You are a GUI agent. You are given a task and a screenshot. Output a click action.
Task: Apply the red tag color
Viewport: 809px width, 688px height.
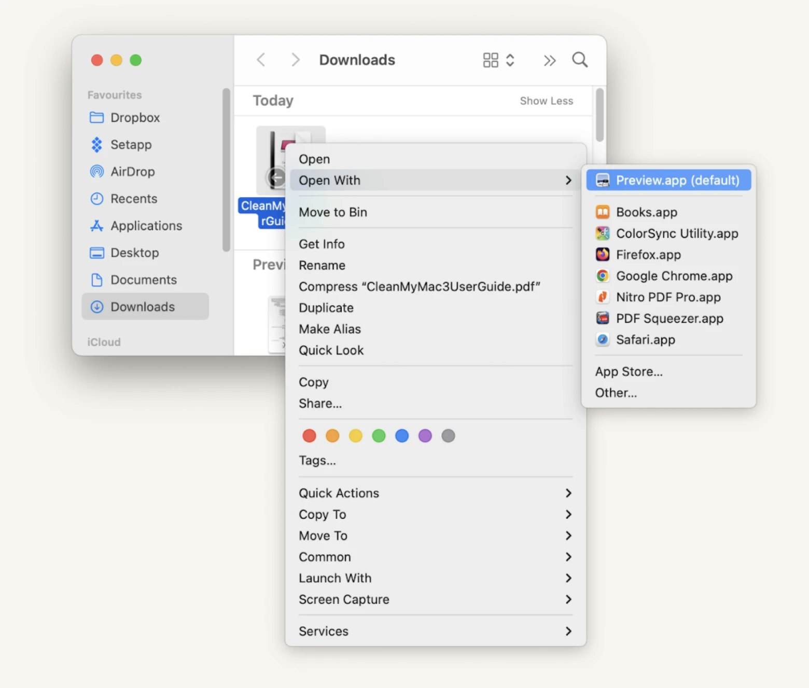pyautogui.click(x=309, y=436)
